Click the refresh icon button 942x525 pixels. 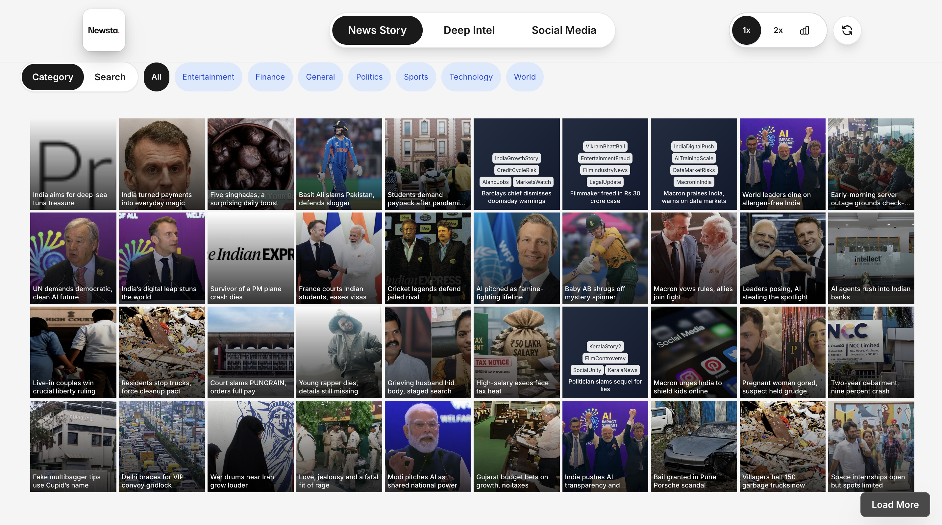[x=847, y=30]
